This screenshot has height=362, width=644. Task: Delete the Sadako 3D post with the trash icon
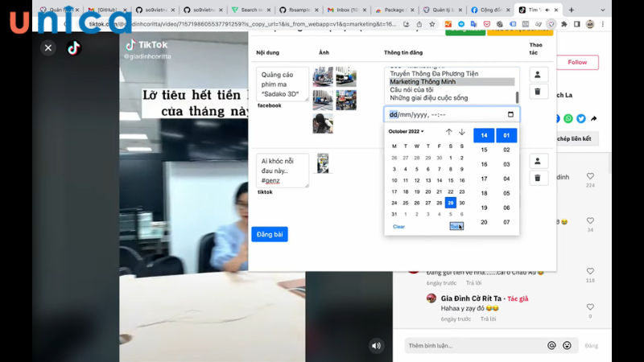tap(537, 92)
